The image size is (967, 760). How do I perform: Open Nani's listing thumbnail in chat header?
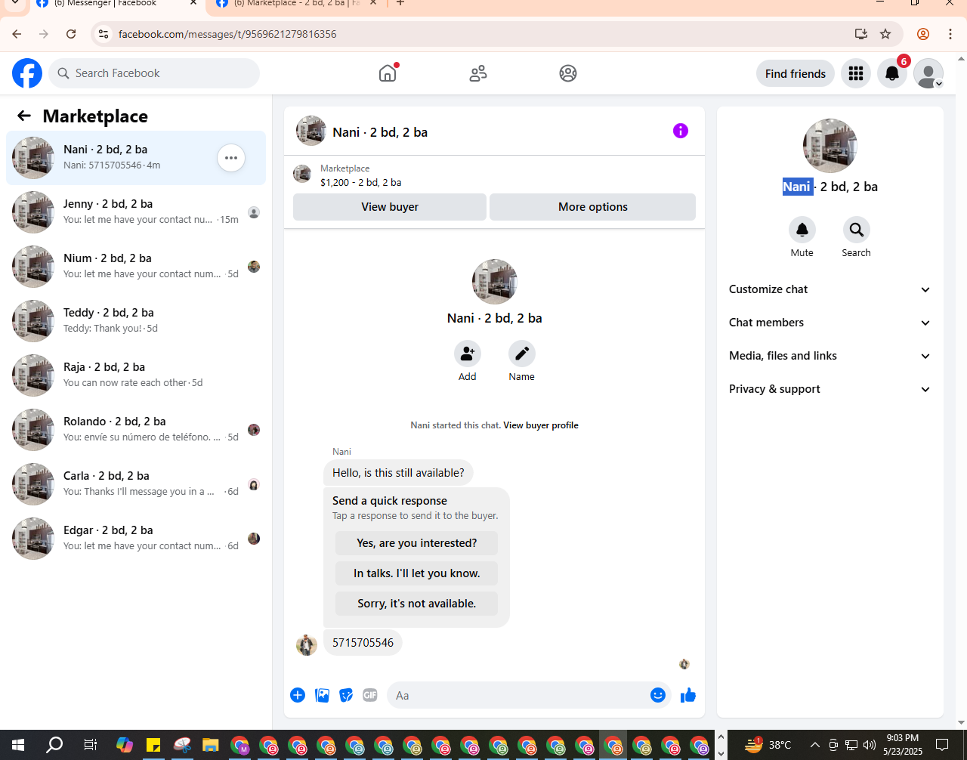point(311,131)
